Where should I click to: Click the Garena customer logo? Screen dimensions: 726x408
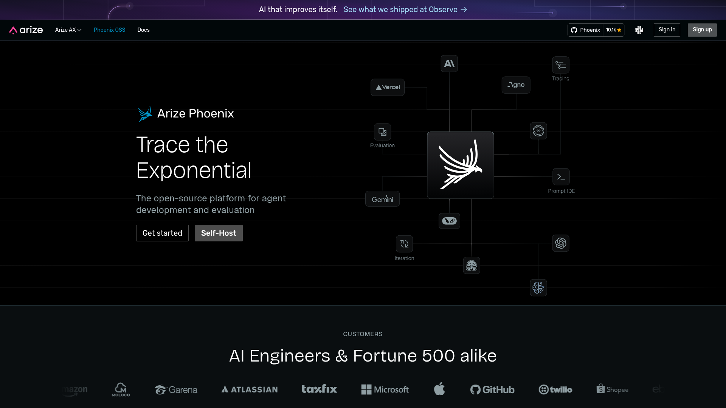click(176, 389)
